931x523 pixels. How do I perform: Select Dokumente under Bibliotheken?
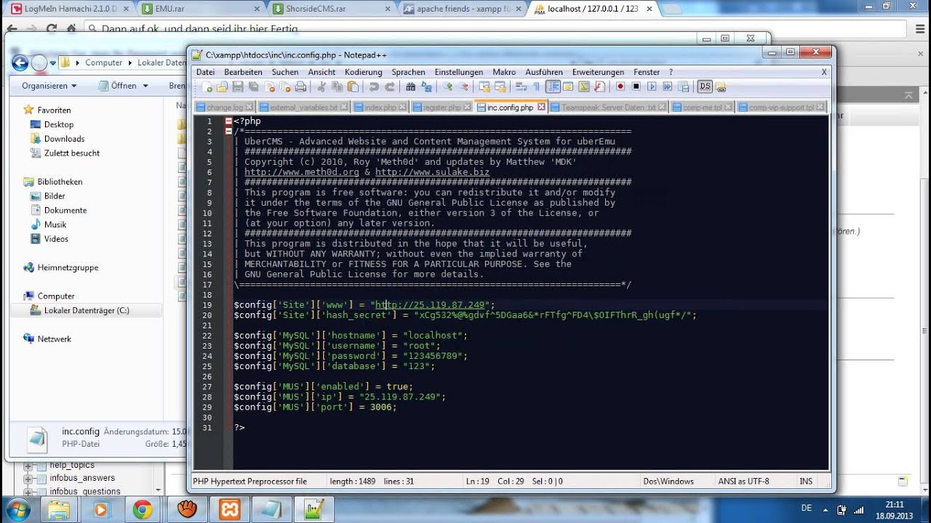pos(65,210)
